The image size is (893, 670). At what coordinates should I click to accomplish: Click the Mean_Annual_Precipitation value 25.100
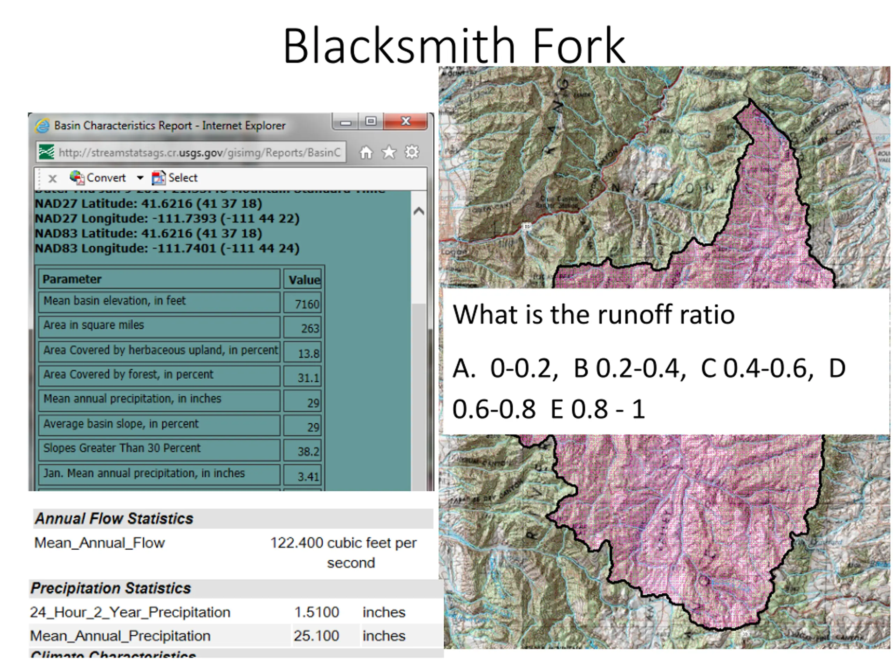(316, 636)
